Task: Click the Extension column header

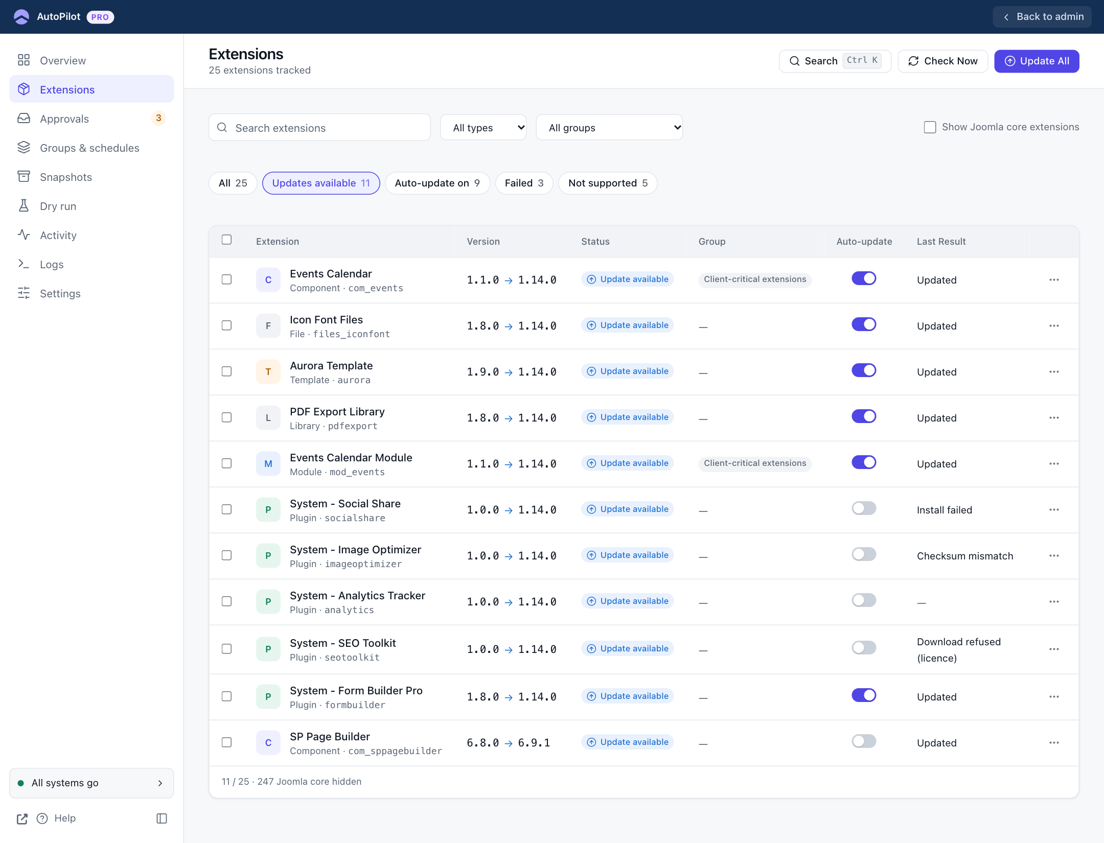Action: [278, 242]
